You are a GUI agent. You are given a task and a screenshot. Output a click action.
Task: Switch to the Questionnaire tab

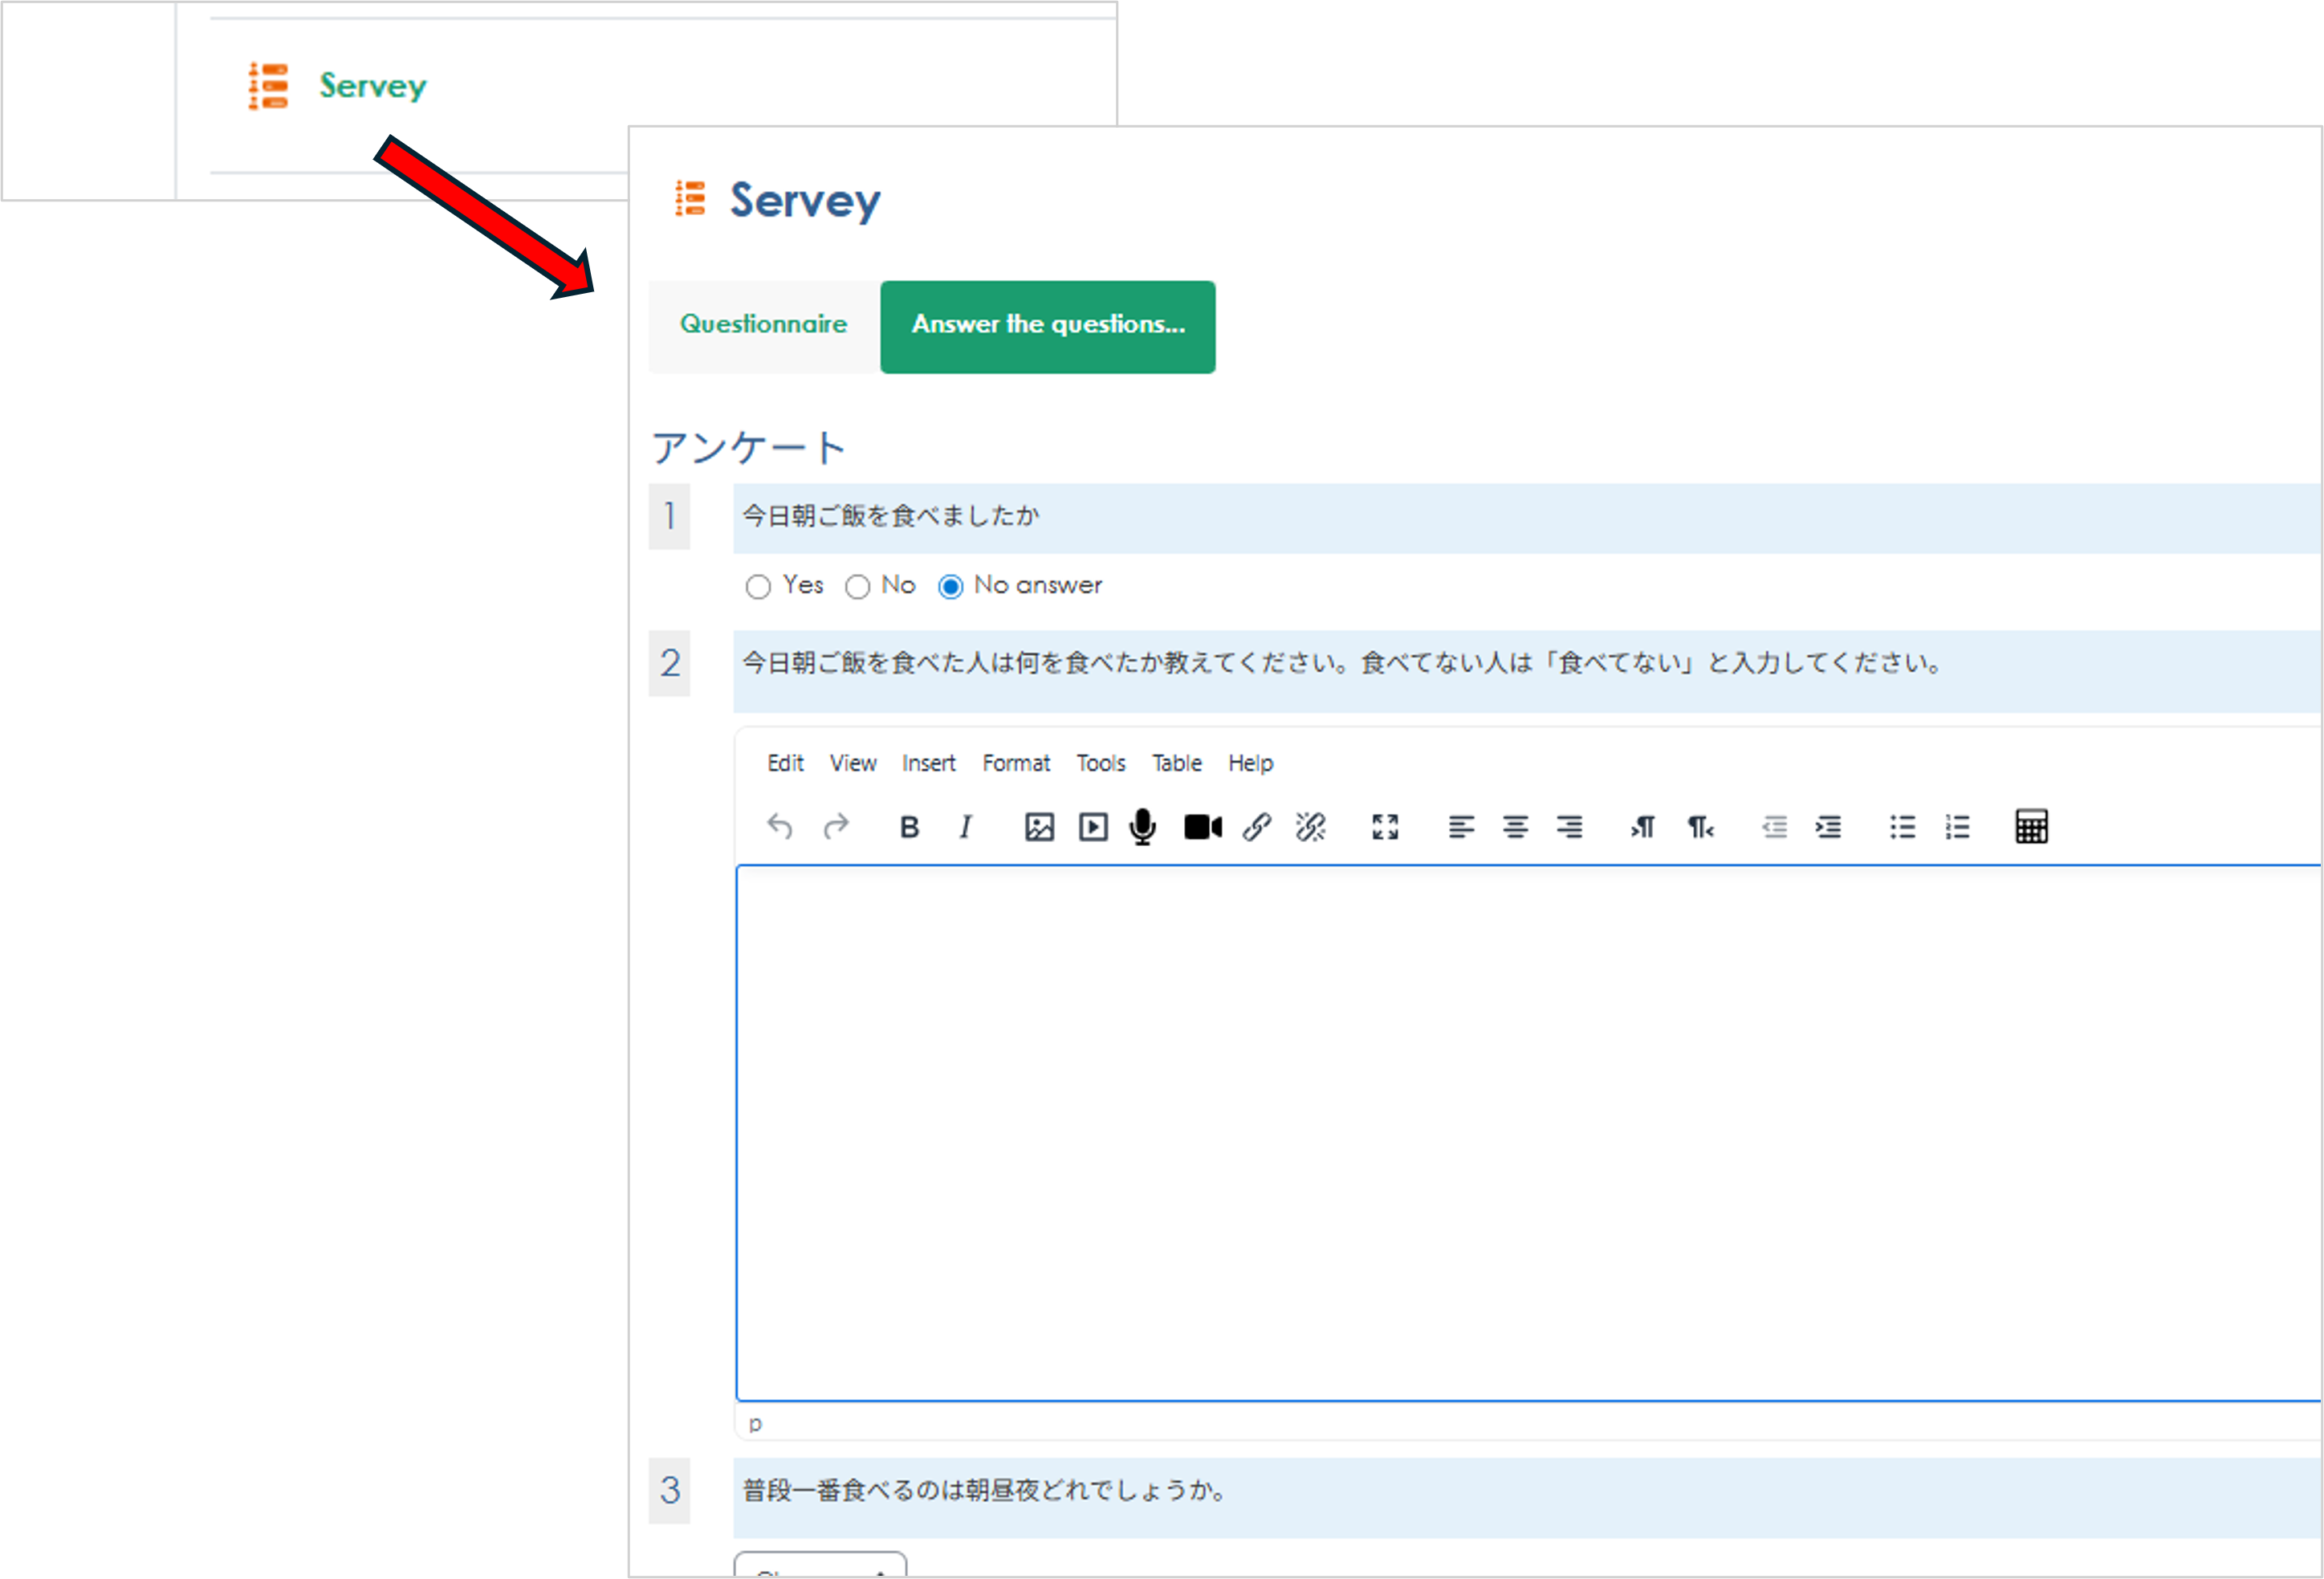pos(763,325)
